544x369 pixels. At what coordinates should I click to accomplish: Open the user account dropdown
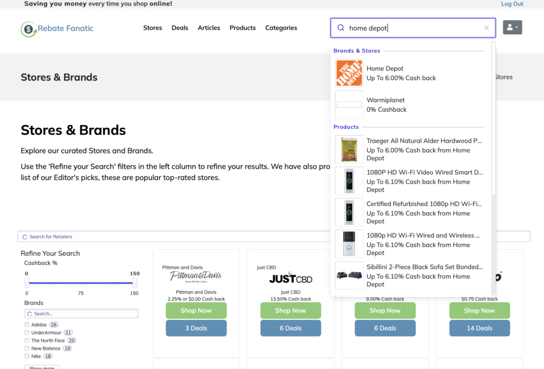512,27
